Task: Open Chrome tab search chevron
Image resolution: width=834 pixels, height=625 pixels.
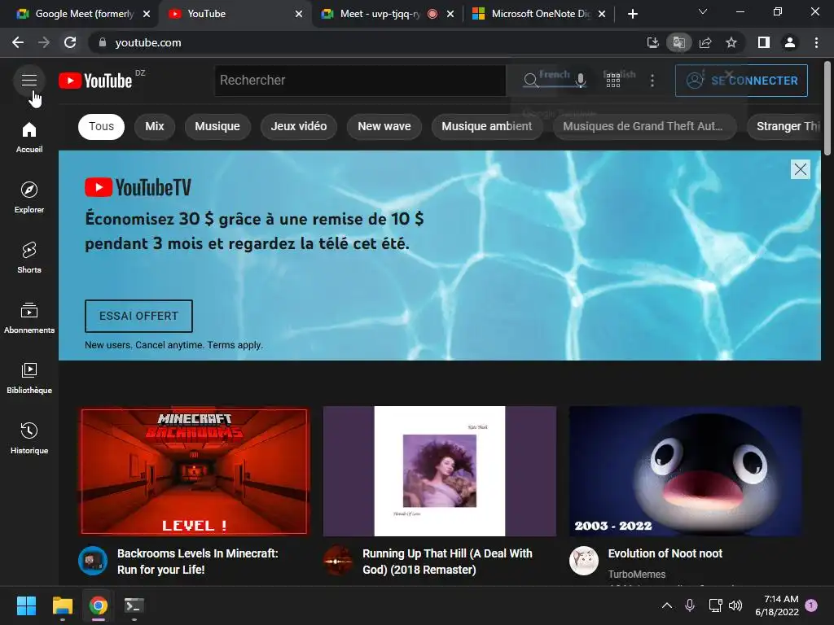Action: pos(703,11)
